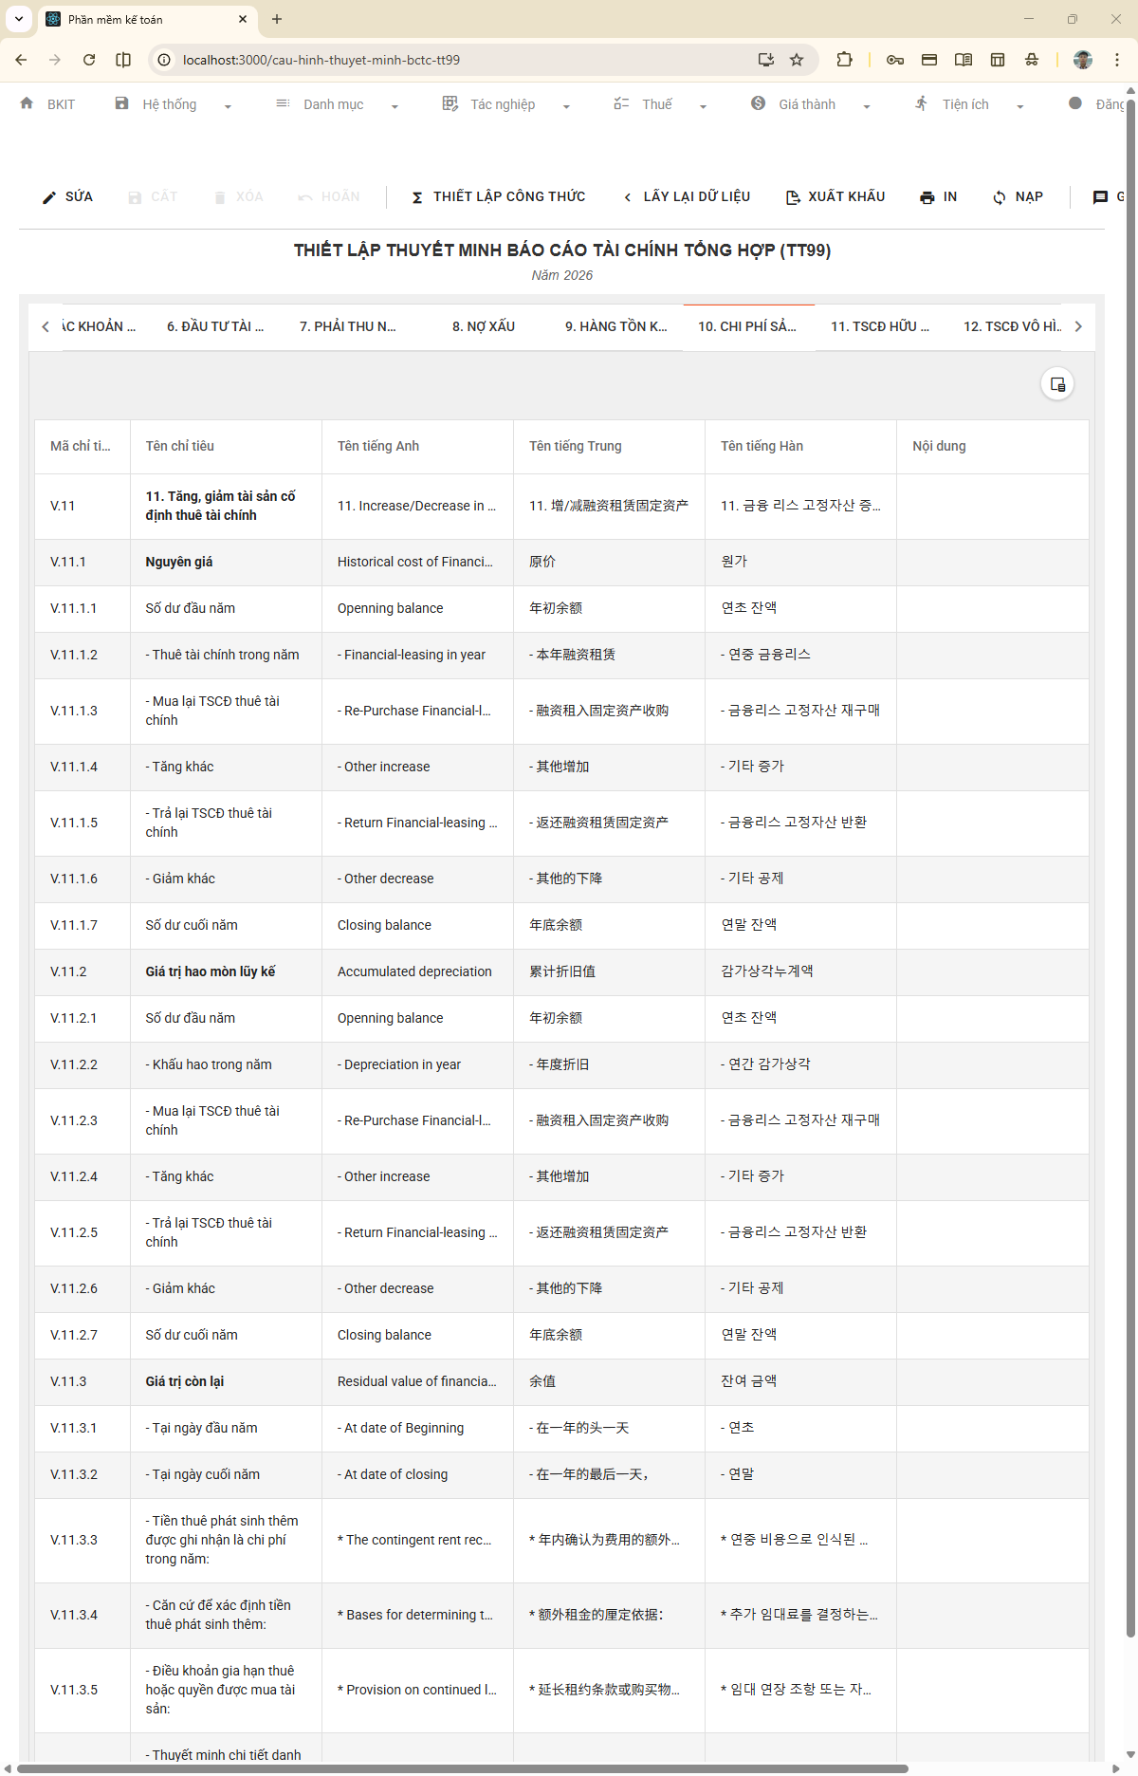Viewport: 1138px width, 1776px height.
Task: Click the browser profile avatar
Action: (x=1083, y=60)
